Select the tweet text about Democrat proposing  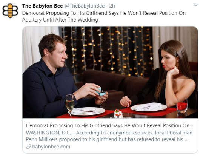click(x=104, y=17)
